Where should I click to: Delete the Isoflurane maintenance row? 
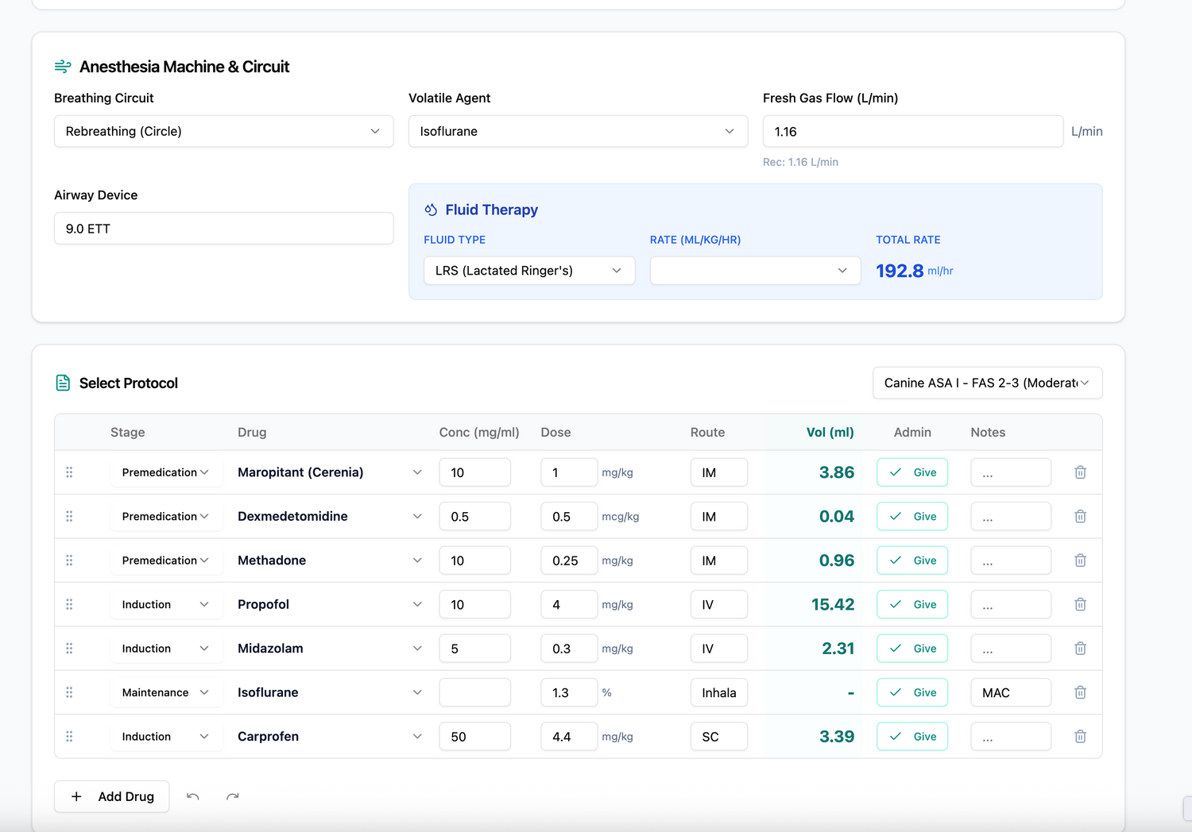click(x=1080, y=692)
